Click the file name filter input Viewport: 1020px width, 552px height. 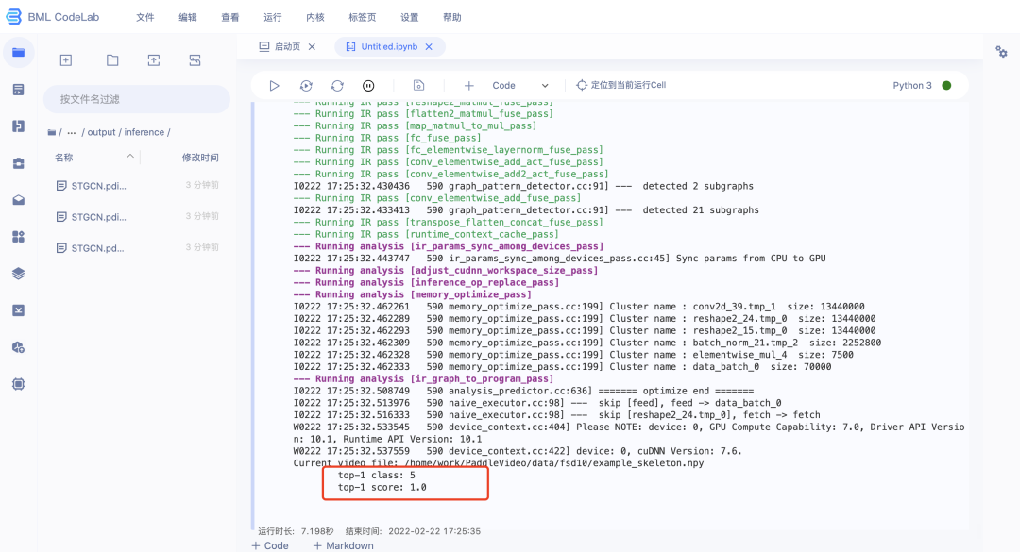[x=137, y=99]
